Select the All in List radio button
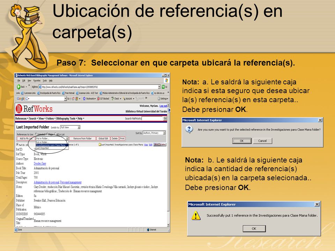 pos(55,134)
